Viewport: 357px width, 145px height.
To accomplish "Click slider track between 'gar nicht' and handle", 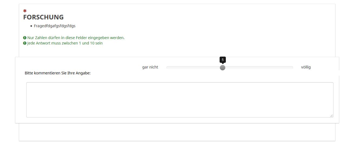I will pos(193,68).
